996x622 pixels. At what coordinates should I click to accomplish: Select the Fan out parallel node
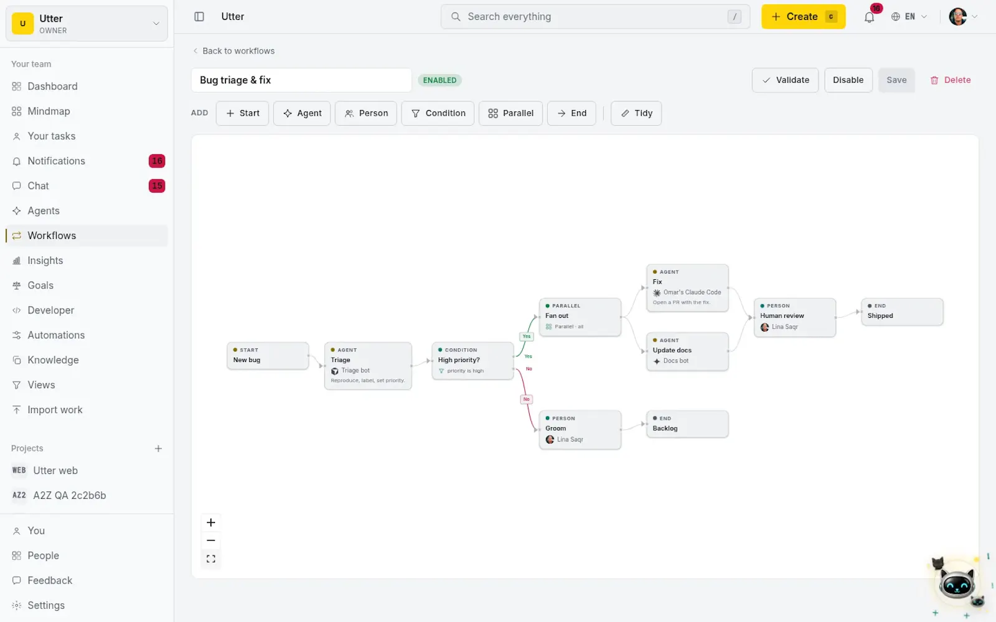coord(580,317)
